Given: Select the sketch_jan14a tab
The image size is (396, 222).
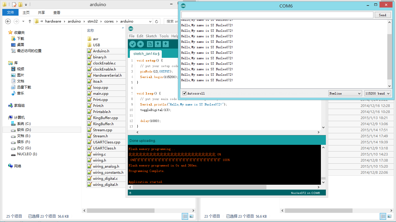Looking at the screenshot, I should 146,53.
